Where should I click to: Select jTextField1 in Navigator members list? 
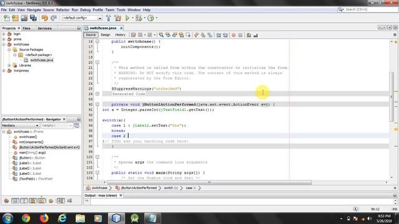[36, 179]
